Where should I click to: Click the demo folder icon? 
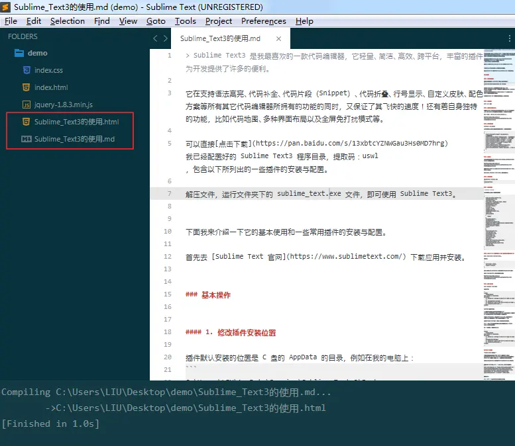(x=19, y=53)
